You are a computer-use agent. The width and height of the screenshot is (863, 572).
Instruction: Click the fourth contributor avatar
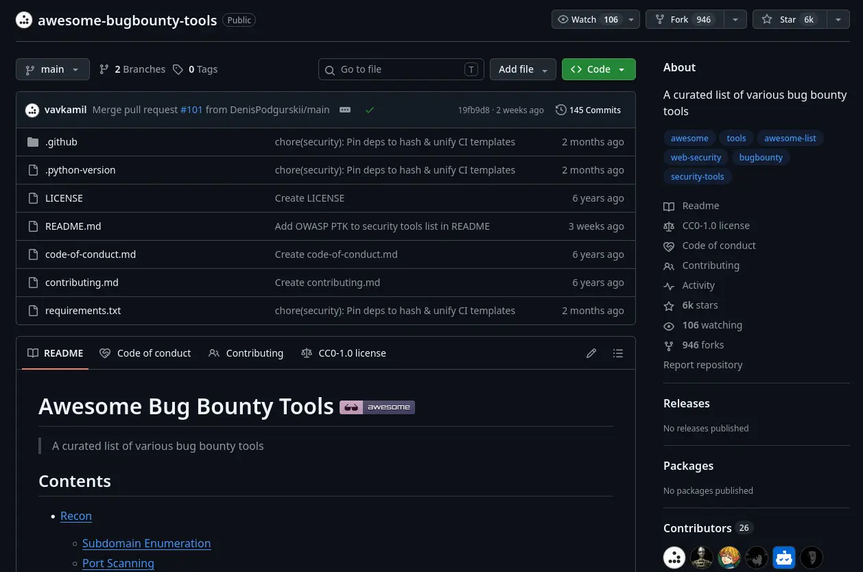point(757,558)
